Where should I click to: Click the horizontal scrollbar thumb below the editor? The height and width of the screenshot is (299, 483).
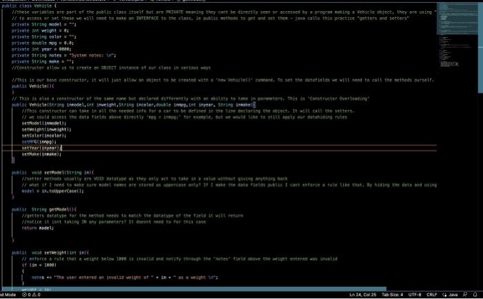[194, 289]
